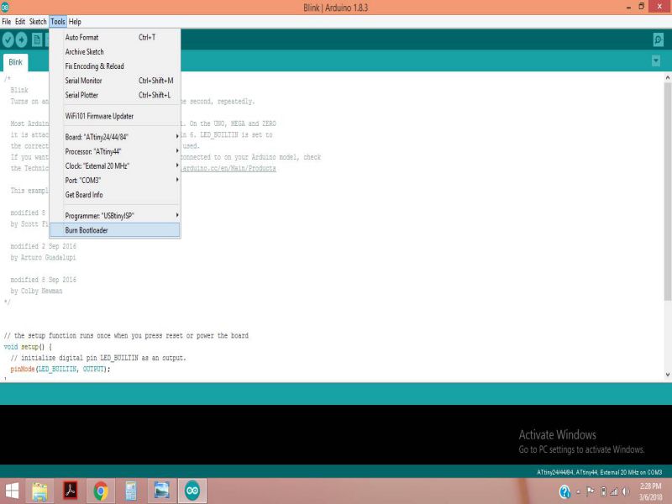The width and height of the screenshot is (672, 504).
Task: Follow the arduino.cc Products link in comment
Action: (x=228, y=168)
